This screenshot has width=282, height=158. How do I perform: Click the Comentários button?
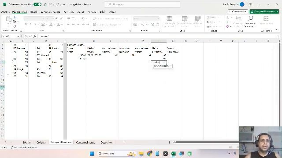point(237,11)
